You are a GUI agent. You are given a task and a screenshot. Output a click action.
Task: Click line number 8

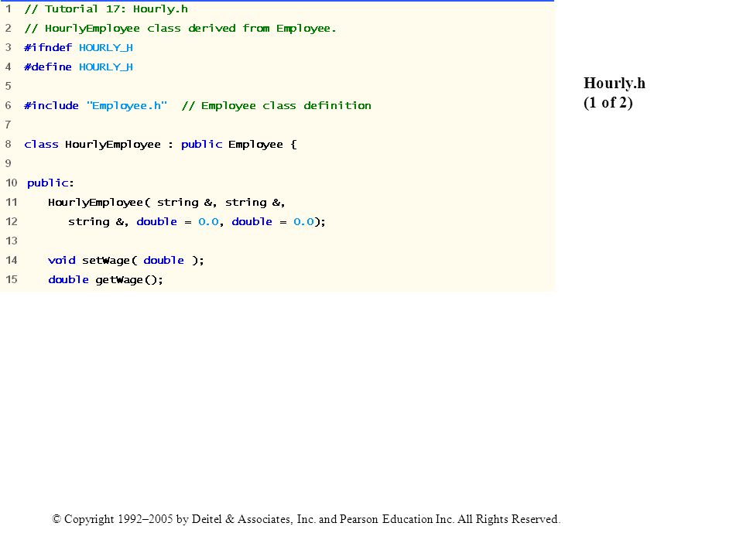[x=8, y=144]
